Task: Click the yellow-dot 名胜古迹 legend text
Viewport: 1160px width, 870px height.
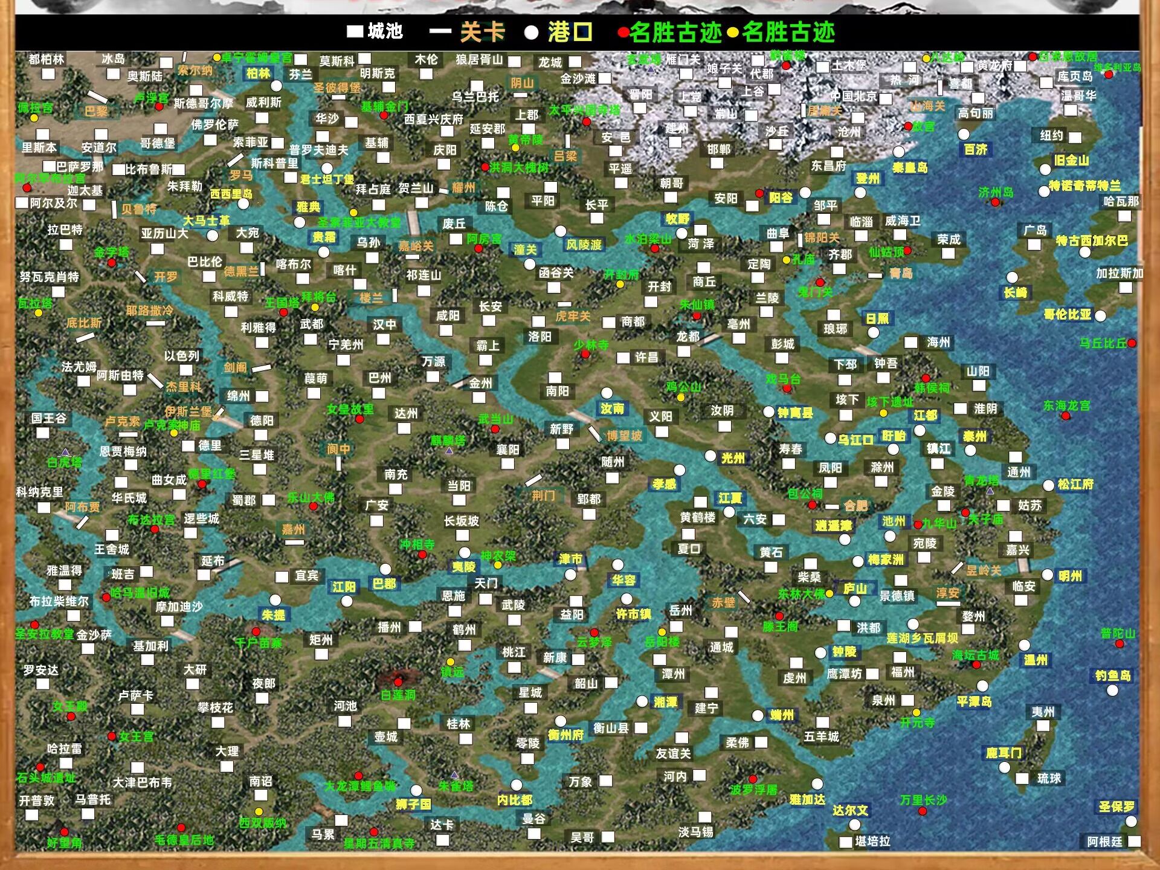Action: [x=788, y=32]
